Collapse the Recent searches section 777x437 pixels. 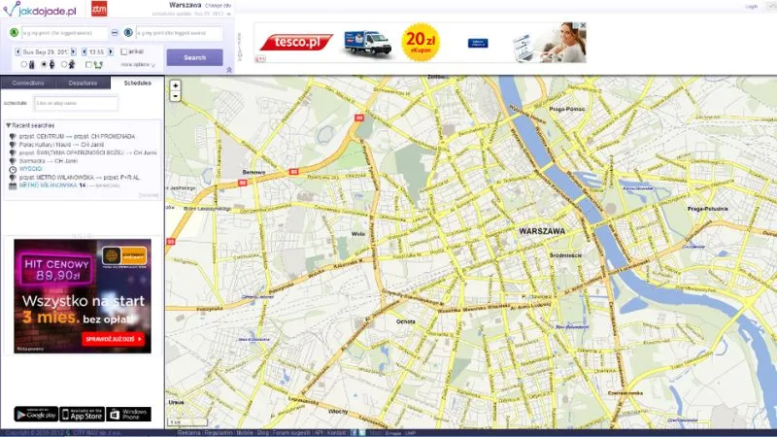tap(9, 125)
